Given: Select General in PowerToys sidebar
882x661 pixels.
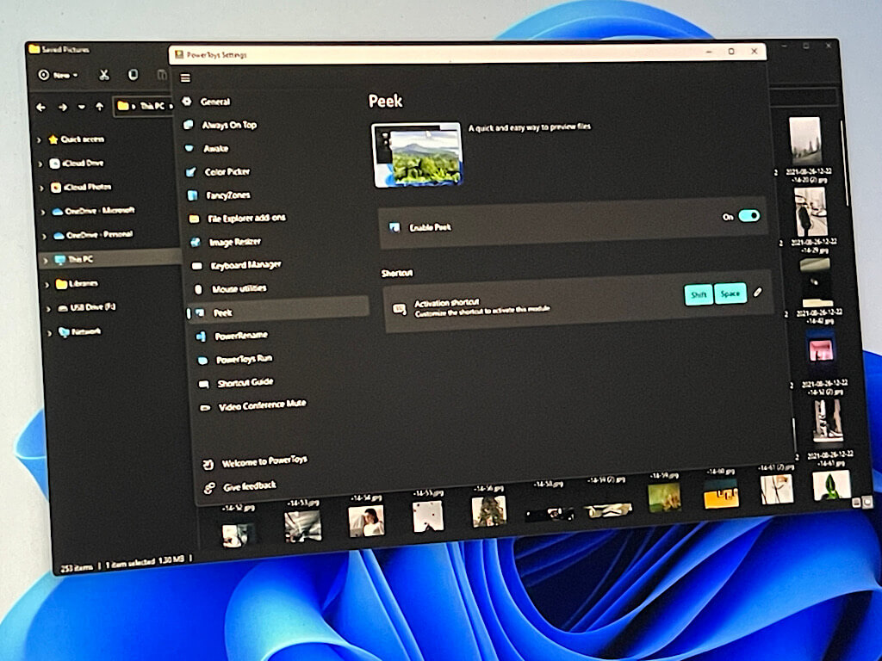Looking at the screenshot, I should 215,102.
